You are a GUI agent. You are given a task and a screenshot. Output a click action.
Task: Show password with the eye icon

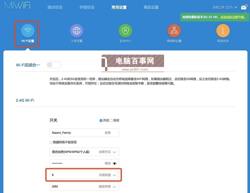point(115,164)
